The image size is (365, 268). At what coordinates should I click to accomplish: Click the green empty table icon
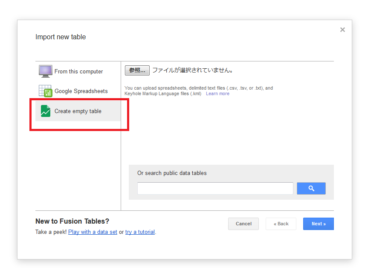pos(45,111)
